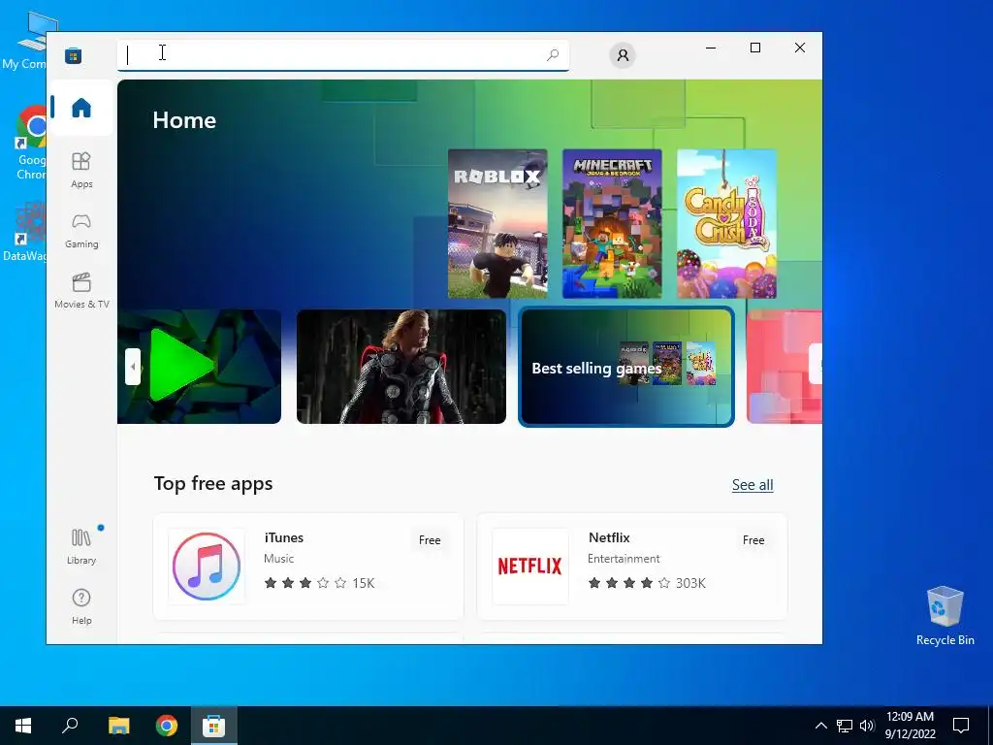Click iTunes star rating 15K
This screenshot has width=993, height=745.
click(x=319, y=583)
